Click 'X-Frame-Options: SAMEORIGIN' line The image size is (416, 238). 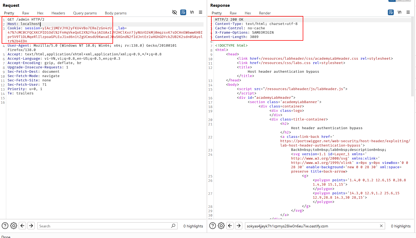244,33
